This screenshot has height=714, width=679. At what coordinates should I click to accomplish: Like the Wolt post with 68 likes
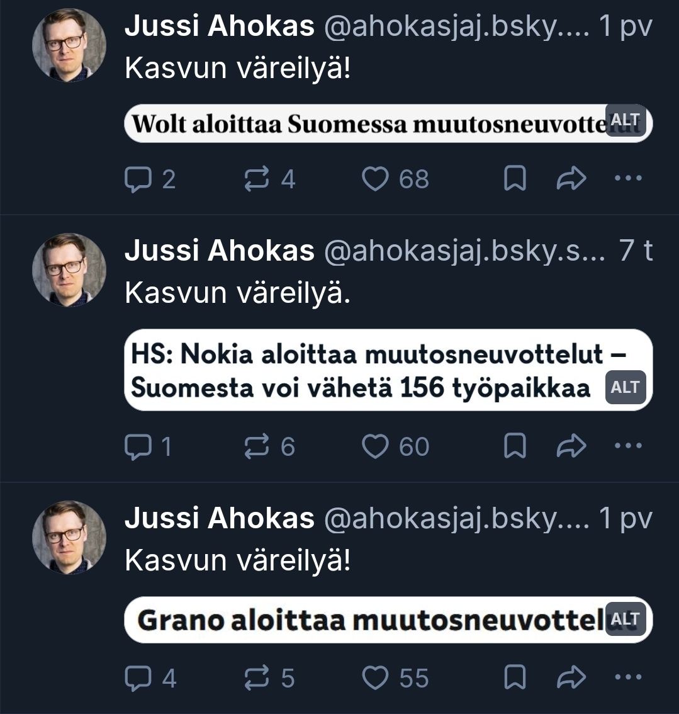tap(376, 179)
